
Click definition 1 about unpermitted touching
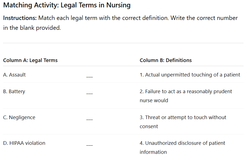click(x=190, y=75)
